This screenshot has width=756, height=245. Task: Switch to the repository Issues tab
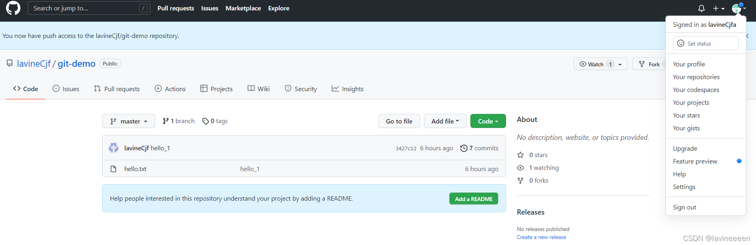tap(66, 89)
